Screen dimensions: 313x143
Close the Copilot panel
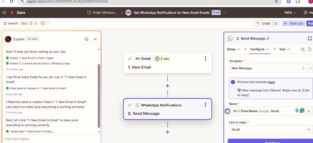95,39
